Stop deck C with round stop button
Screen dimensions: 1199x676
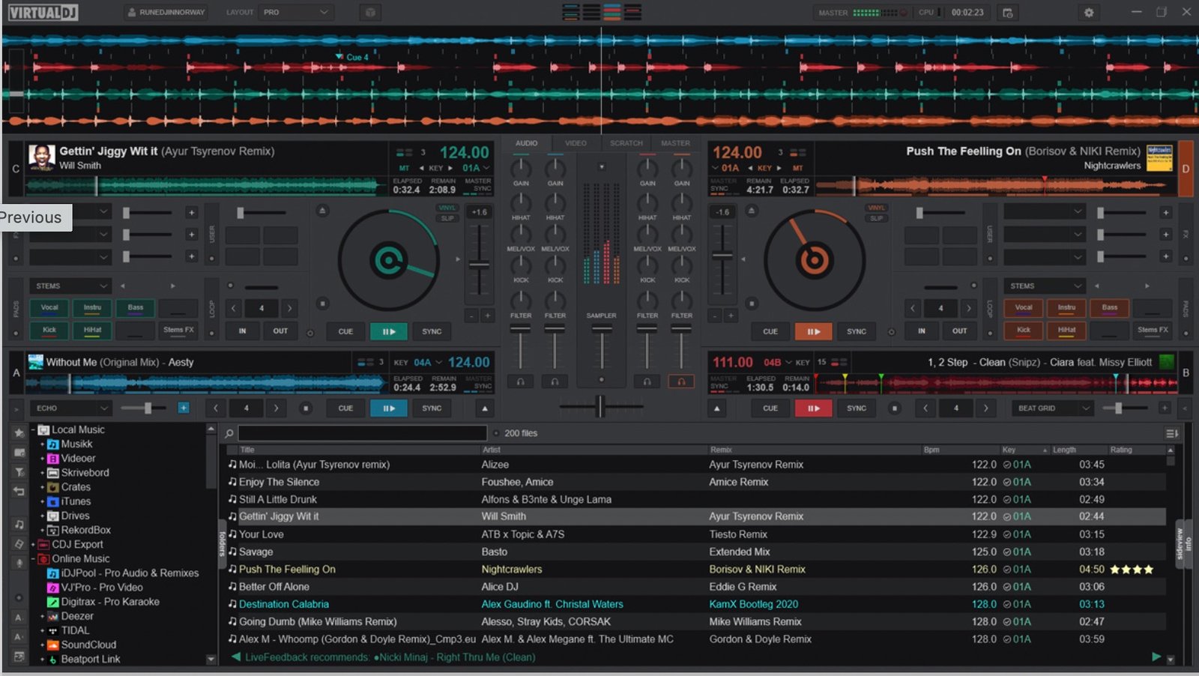[x=322, y=304]
